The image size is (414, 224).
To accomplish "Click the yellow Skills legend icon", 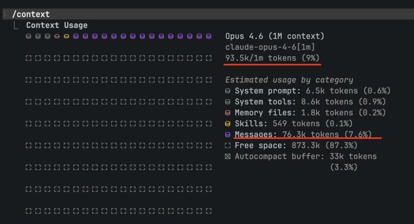I will [228, 124].
